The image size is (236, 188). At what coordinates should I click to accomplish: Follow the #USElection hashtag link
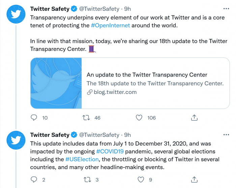pos(82,159)
